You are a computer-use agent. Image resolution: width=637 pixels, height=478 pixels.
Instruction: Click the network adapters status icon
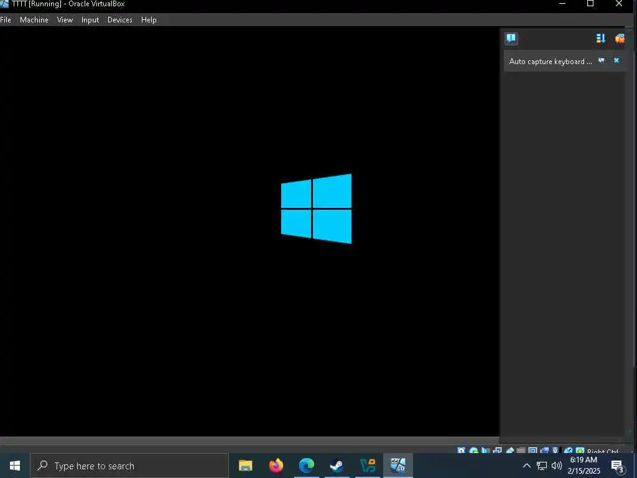click(x=497, y=451)
